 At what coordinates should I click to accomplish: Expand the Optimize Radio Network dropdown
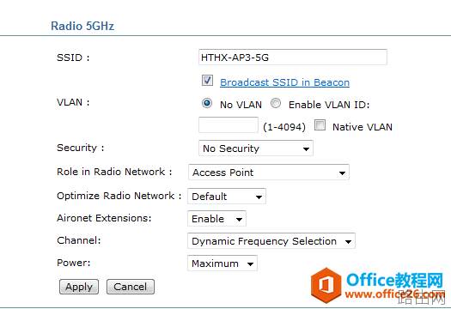click(x=227, y=197)
